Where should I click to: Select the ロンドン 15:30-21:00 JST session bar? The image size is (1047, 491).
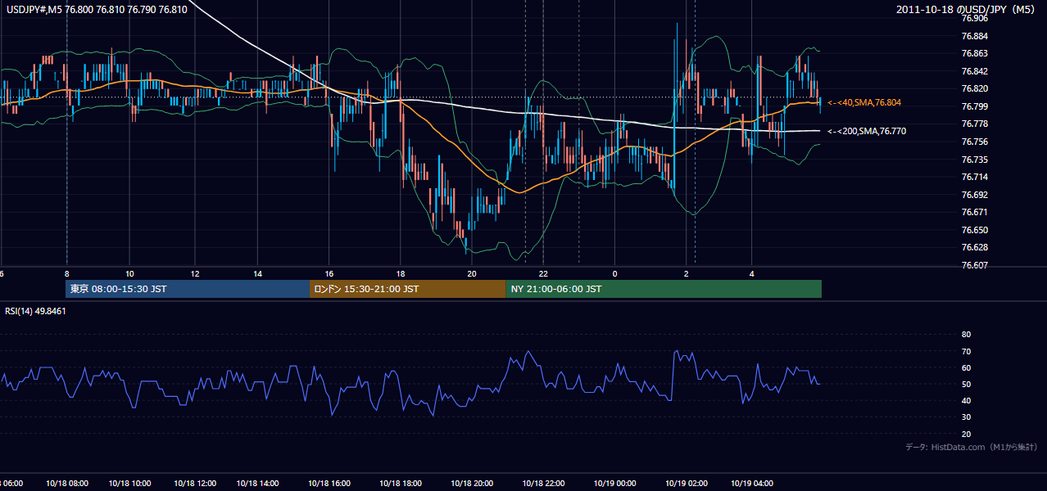pos(407,289)
